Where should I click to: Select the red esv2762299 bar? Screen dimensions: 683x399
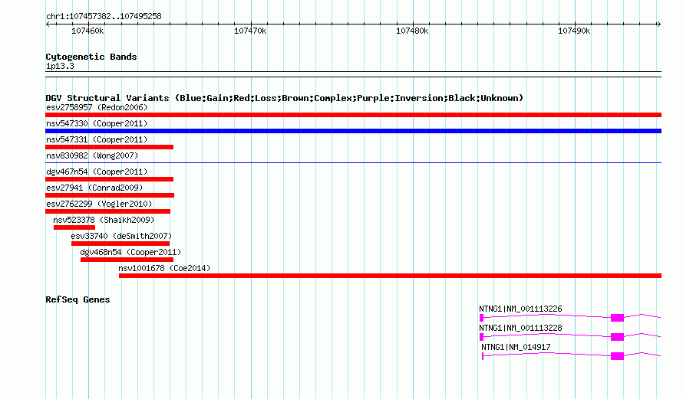coord(108,211)
